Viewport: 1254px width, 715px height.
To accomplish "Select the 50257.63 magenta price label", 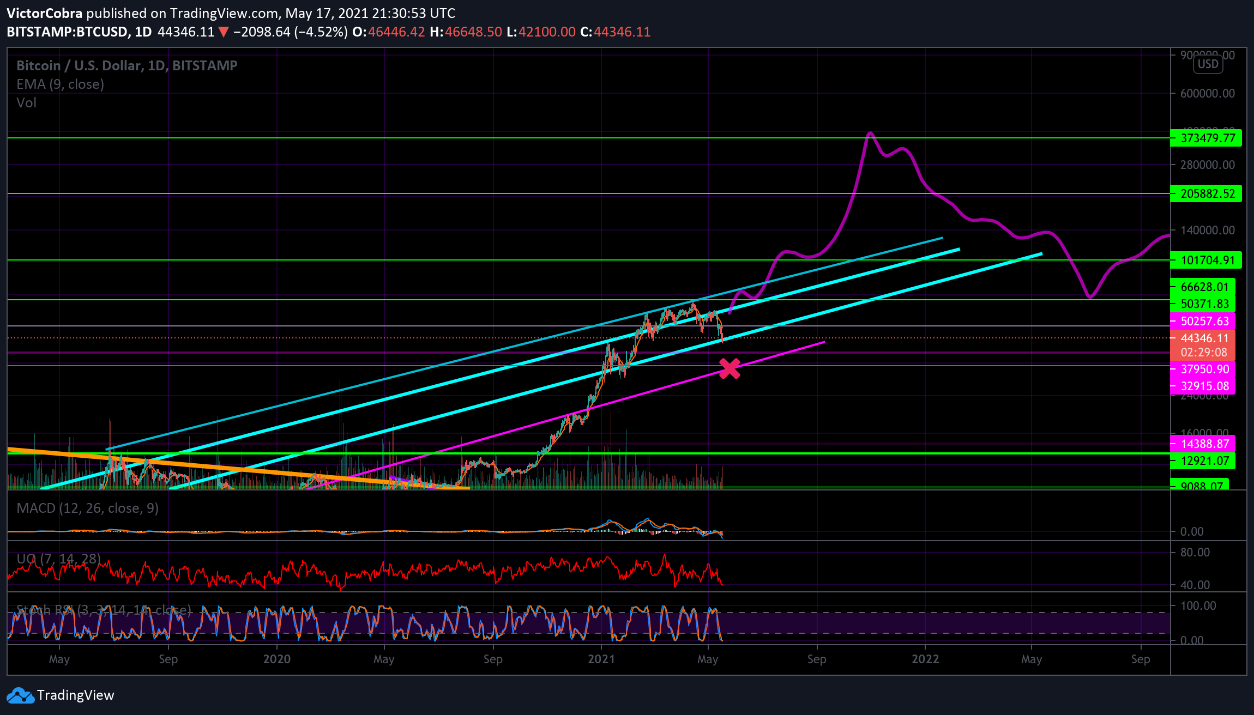I will click(x=1203, y=321).
